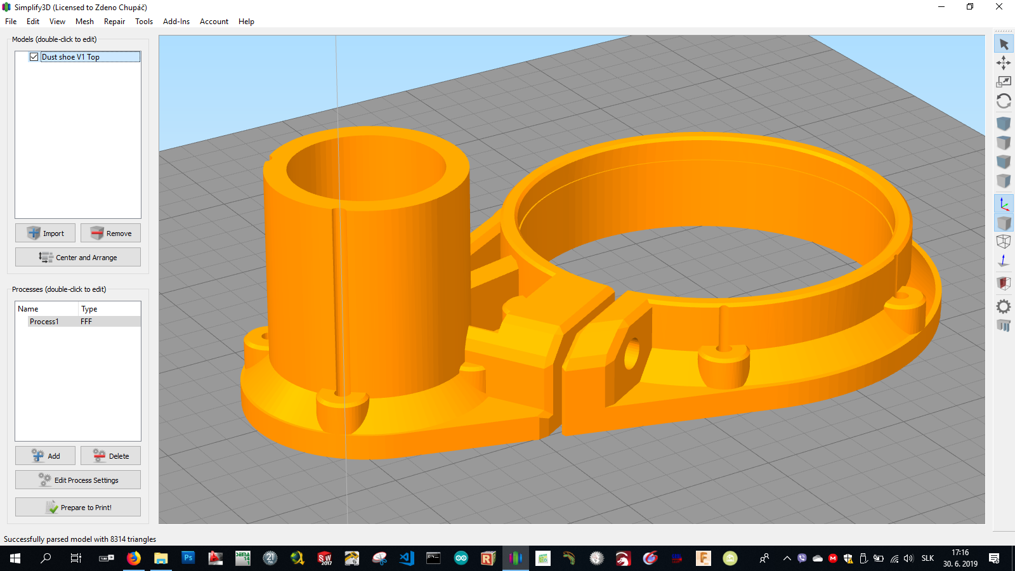This screenshot has height=571, width=1015.
Task: Pick the rotate model tool
Action: pyautogui.click(x=1004, y=101)
